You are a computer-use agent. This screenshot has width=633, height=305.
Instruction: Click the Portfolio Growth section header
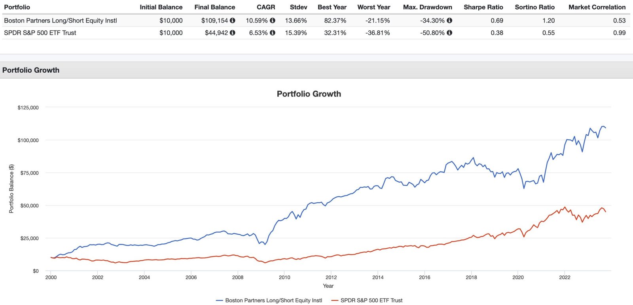(31, 70)
